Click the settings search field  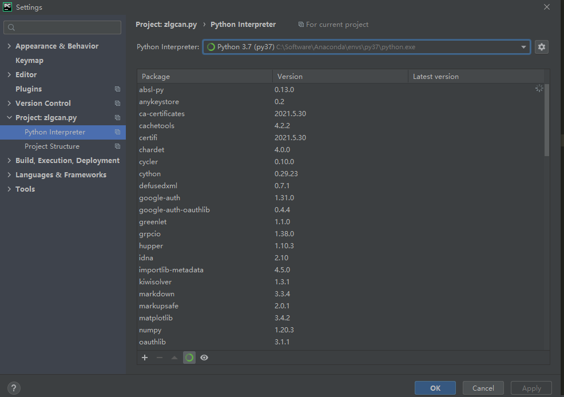62,27
